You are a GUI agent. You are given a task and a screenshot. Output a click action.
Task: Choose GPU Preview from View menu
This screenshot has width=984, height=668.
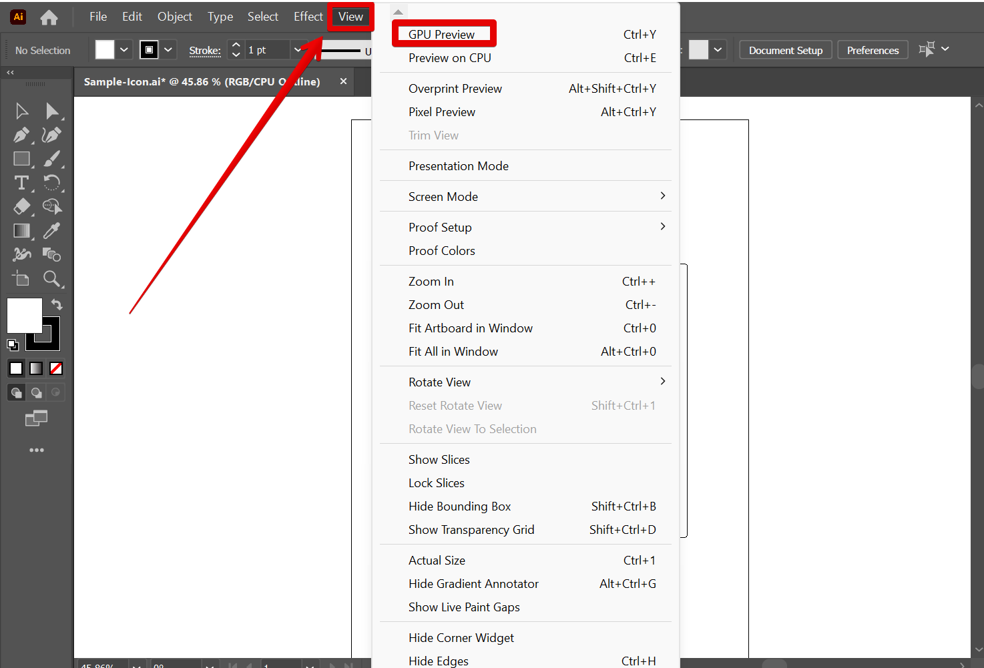click(x=442, y=35)
